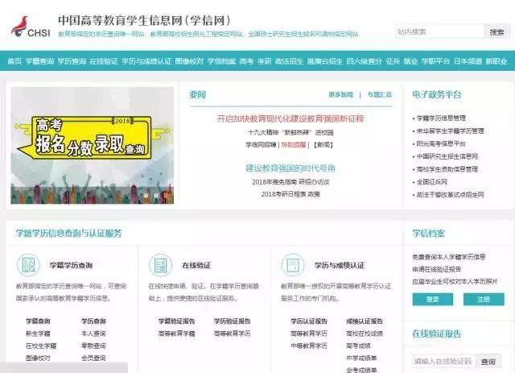Click the 在线验证 service icon
Image resolution: width=515 pixels, height=373 pixels.
161,265
